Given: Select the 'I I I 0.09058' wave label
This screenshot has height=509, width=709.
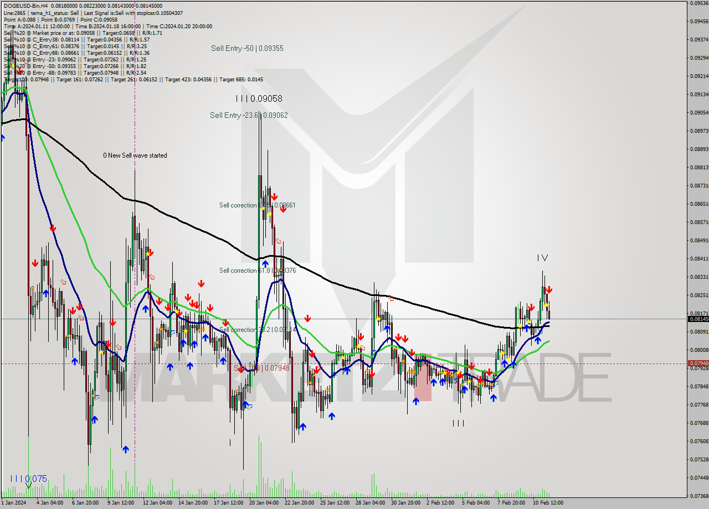Looking at the screenshot, I should (x=259, y=98).
